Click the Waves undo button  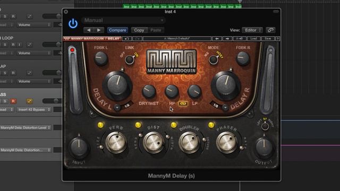pyautogui.click(x=127, y=39)
